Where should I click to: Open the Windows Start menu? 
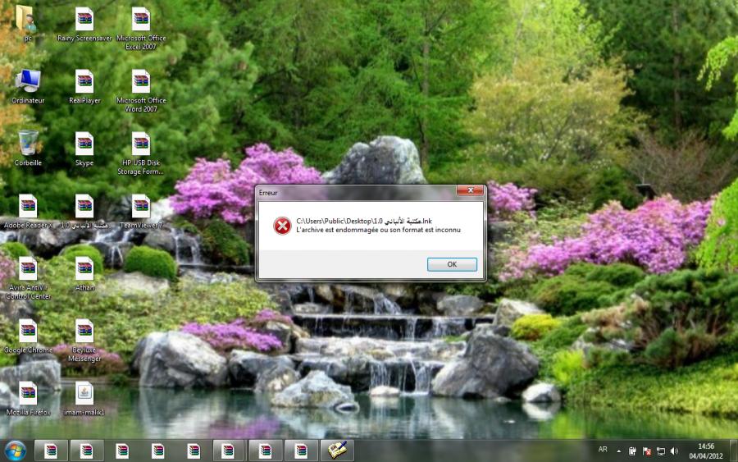pos(16,450)
